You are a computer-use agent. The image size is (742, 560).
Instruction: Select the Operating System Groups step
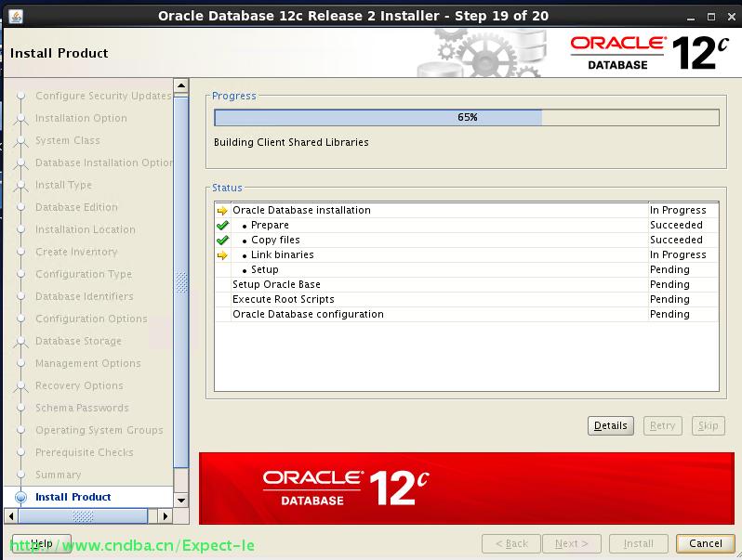(x=99, y=430)
